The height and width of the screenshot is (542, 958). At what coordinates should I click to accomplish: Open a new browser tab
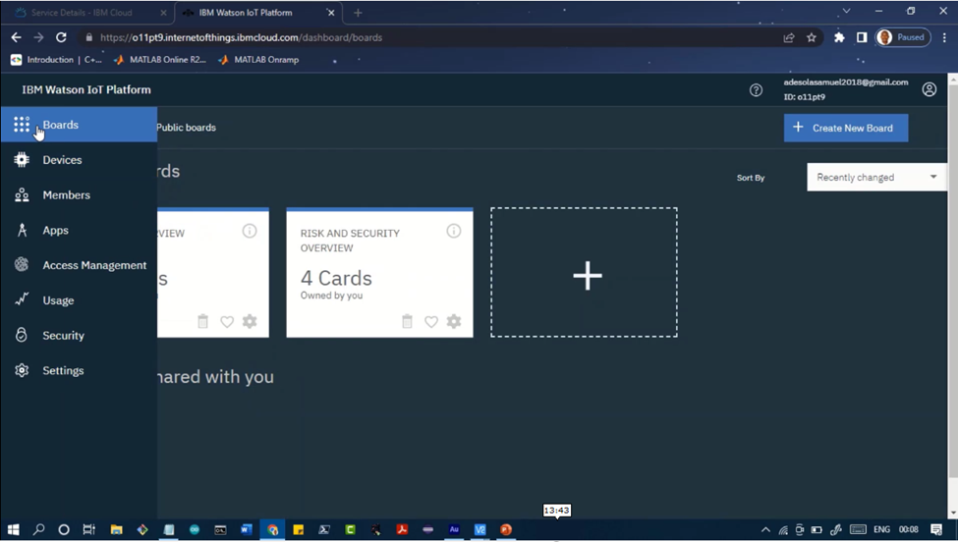pos(358,12)
